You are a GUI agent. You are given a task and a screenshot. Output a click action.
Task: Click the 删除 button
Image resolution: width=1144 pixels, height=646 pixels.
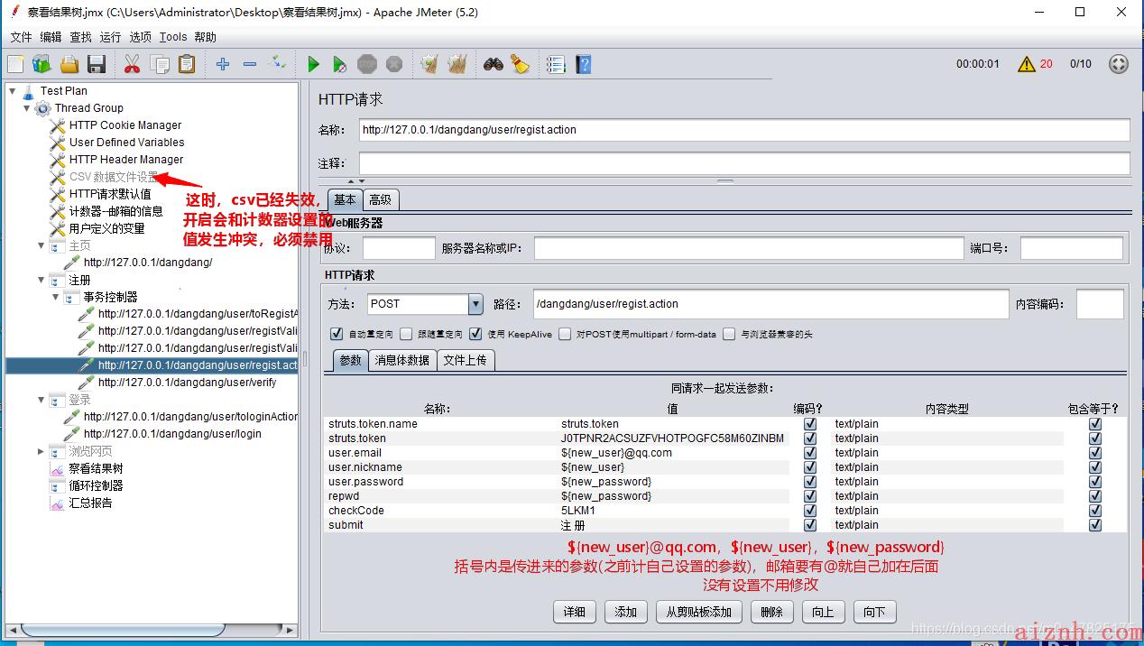pos(772,612)
